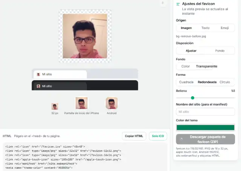Screen dimensions: 241x171
Task: Click the Solo ICO button
Action: pyautogui.click(x=158, y=136)
